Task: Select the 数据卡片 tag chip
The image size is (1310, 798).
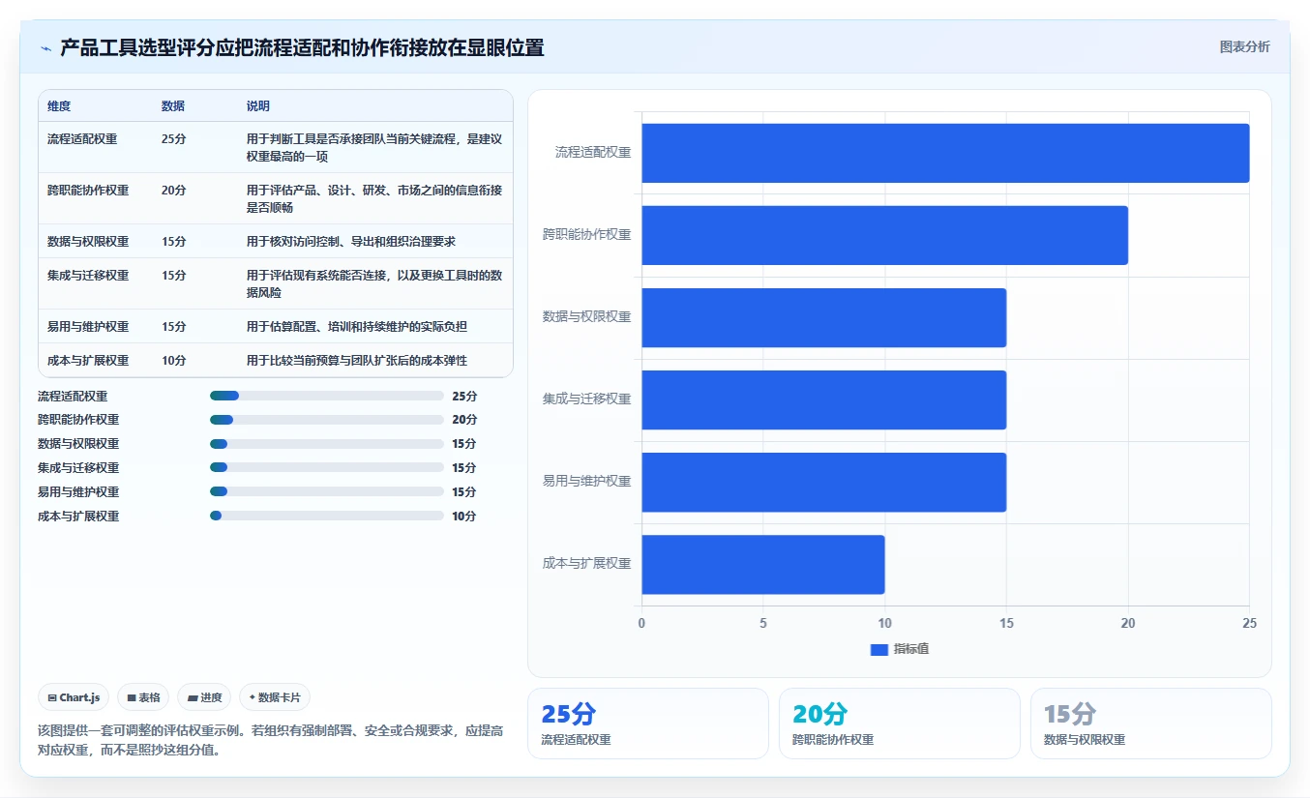Action: pos(275,697)
